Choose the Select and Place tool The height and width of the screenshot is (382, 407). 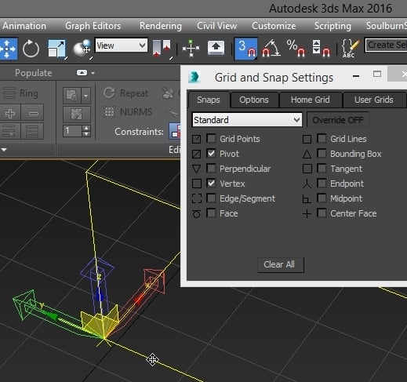(x=82, y=49)
